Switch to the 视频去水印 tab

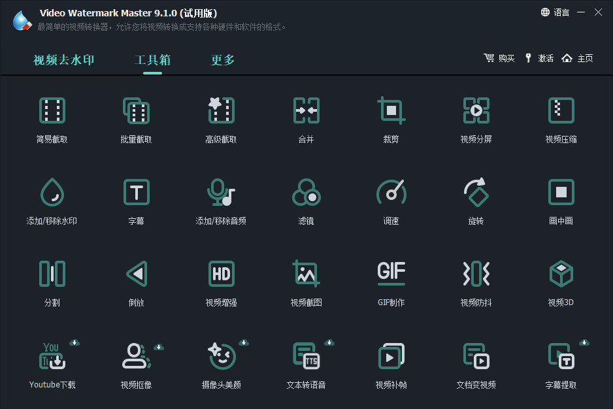coord(64,60)
